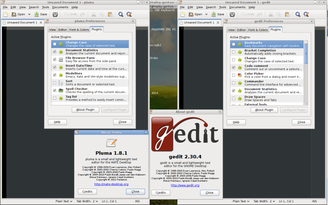Click Find and Replace icon in pluma toolbar
328x205 pixels.
point(129,14)
